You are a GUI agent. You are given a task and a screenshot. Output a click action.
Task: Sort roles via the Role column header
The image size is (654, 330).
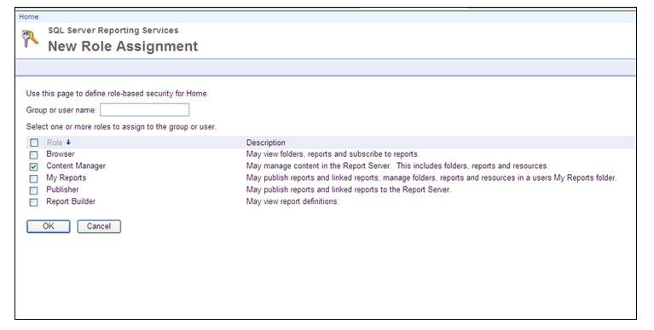55,142
